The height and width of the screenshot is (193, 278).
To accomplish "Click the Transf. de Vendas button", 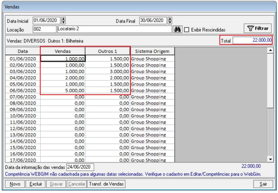I will click(x=106, y=184).
